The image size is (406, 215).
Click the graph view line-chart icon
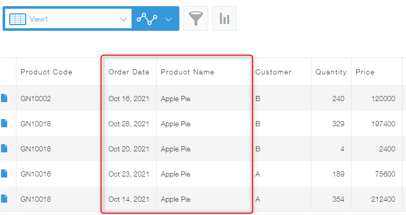pyautogui.click(x=147, y=19)
